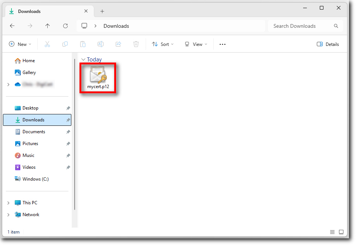Click the Forward navigation arrow
356x245 pixels.
tap(30, 26)
